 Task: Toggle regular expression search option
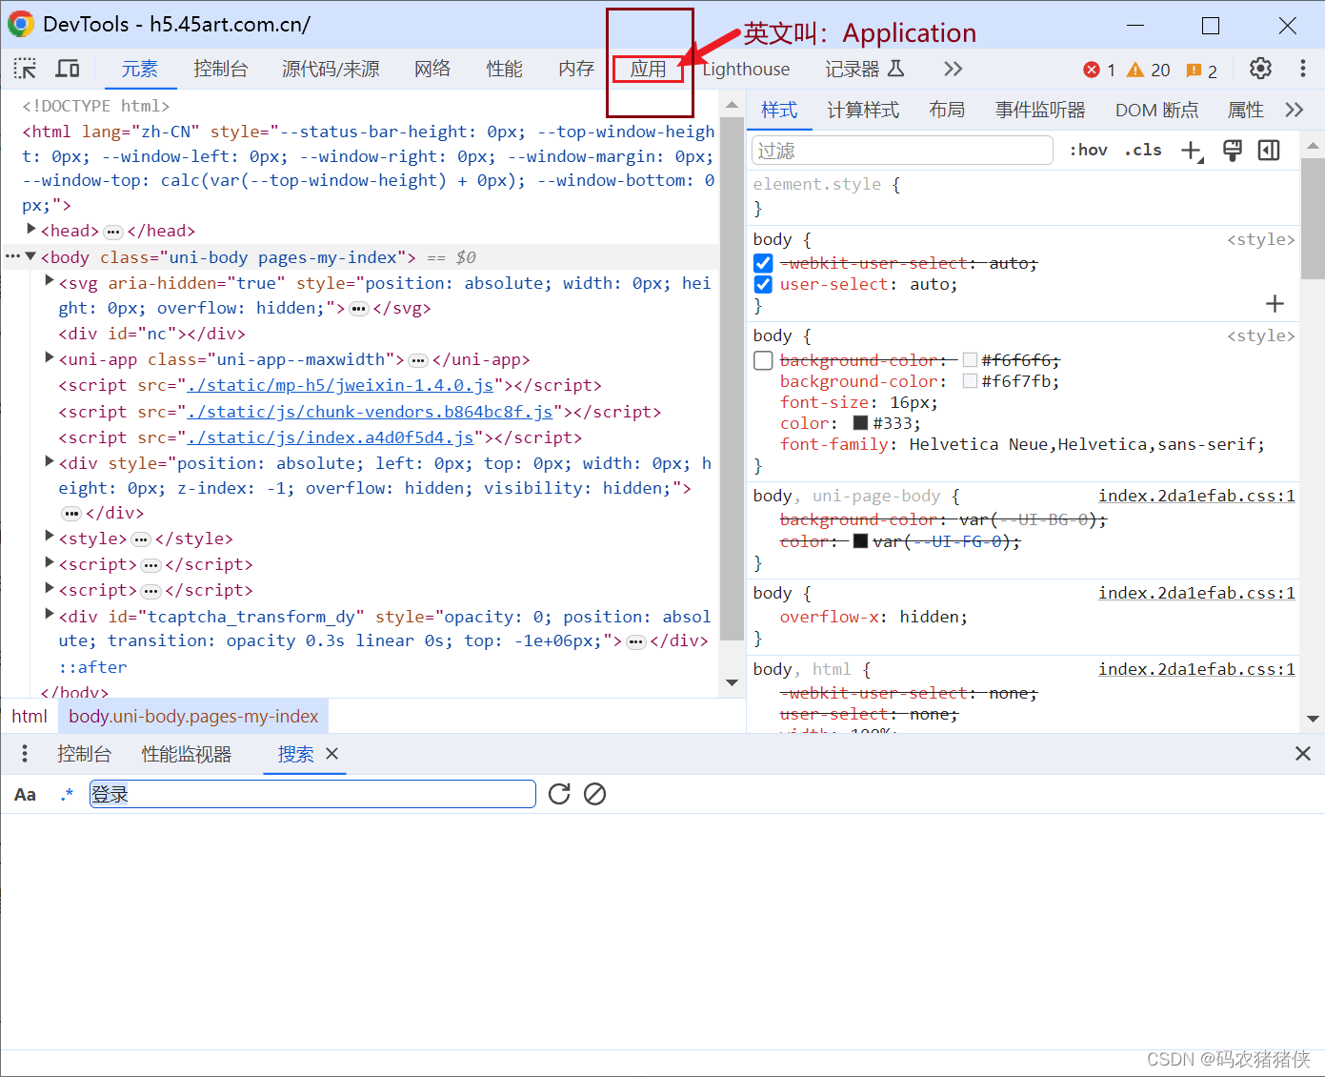click(67, 795)
